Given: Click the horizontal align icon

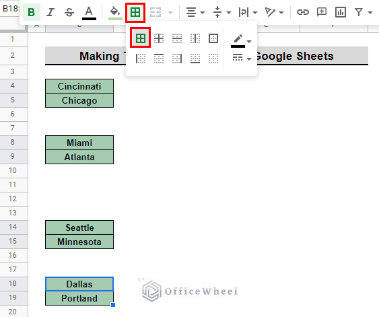Looking at the screenshot, I should (x=191, y=12).
